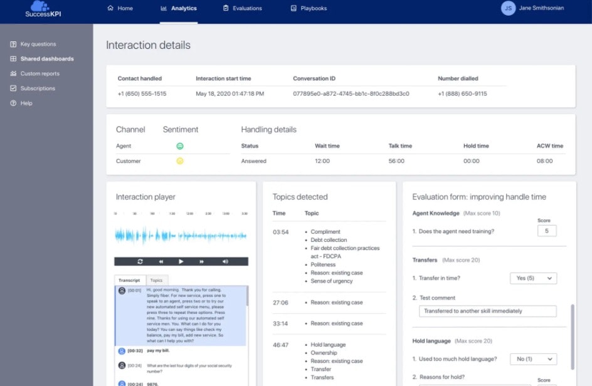The width and height of the screenshot is (592, 386).
Task: Open the Transfer in time dropdown
Action: tap(532, 279)
